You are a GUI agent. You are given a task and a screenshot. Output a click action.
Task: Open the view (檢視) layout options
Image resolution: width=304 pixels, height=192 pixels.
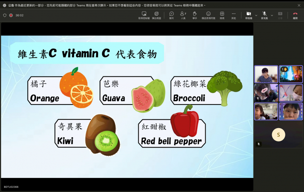[x=222, y=15]
